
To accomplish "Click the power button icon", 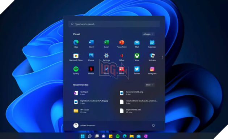I will click(x=153, y=125).
